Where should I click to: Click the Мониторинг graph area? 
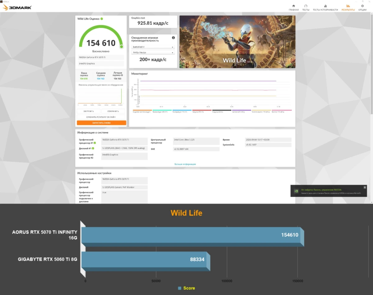(x=212, y=92)
